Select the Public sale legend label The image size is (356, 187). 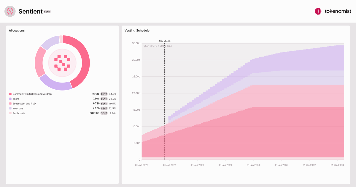tap(19, 113)
